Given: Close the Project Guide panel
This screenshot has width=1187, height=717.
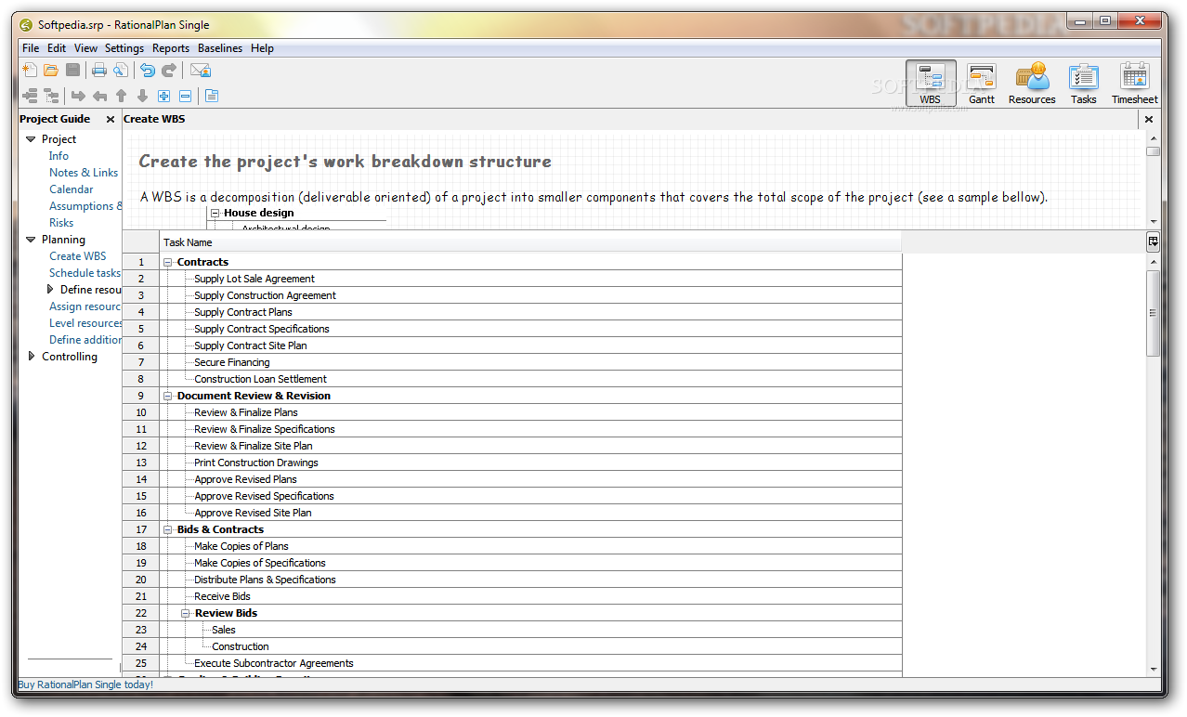Looking at the screenshot, I should (111, 119).
